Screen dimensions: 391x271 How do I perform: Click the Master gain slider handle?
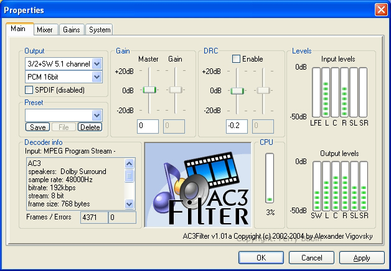148,90
